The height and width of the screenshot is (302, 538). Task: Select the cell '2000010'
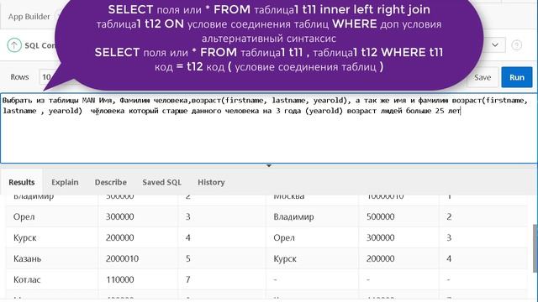point(122,258)
